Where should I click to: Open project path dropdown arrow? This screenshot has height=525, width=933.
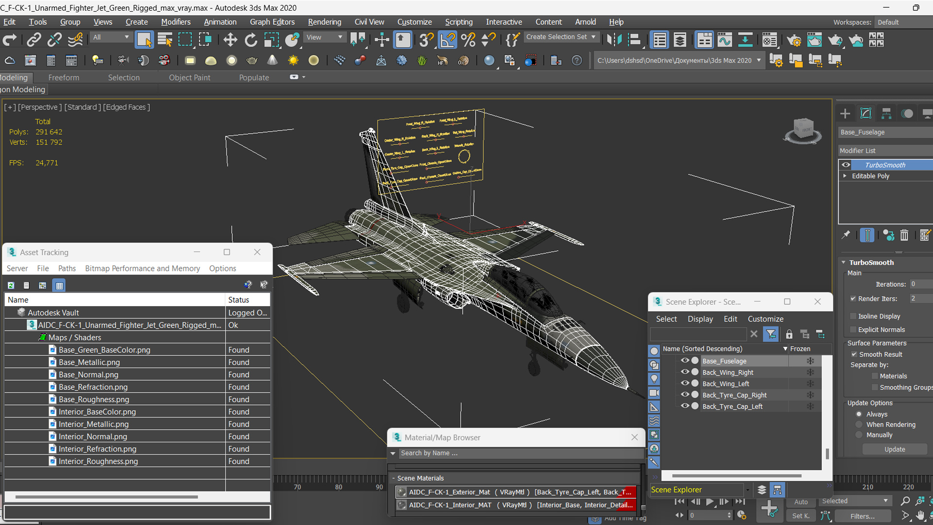(x=759, y=60)
